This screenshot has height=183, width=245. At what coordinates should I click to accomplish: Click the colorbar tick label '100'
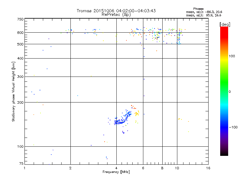(x=232, y=56)
